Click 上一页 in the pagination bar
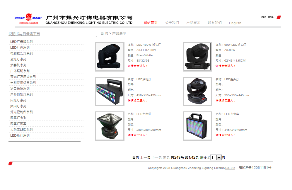This screenshot has width=292, height=190. pyautogui.click(x=145, y=157)
